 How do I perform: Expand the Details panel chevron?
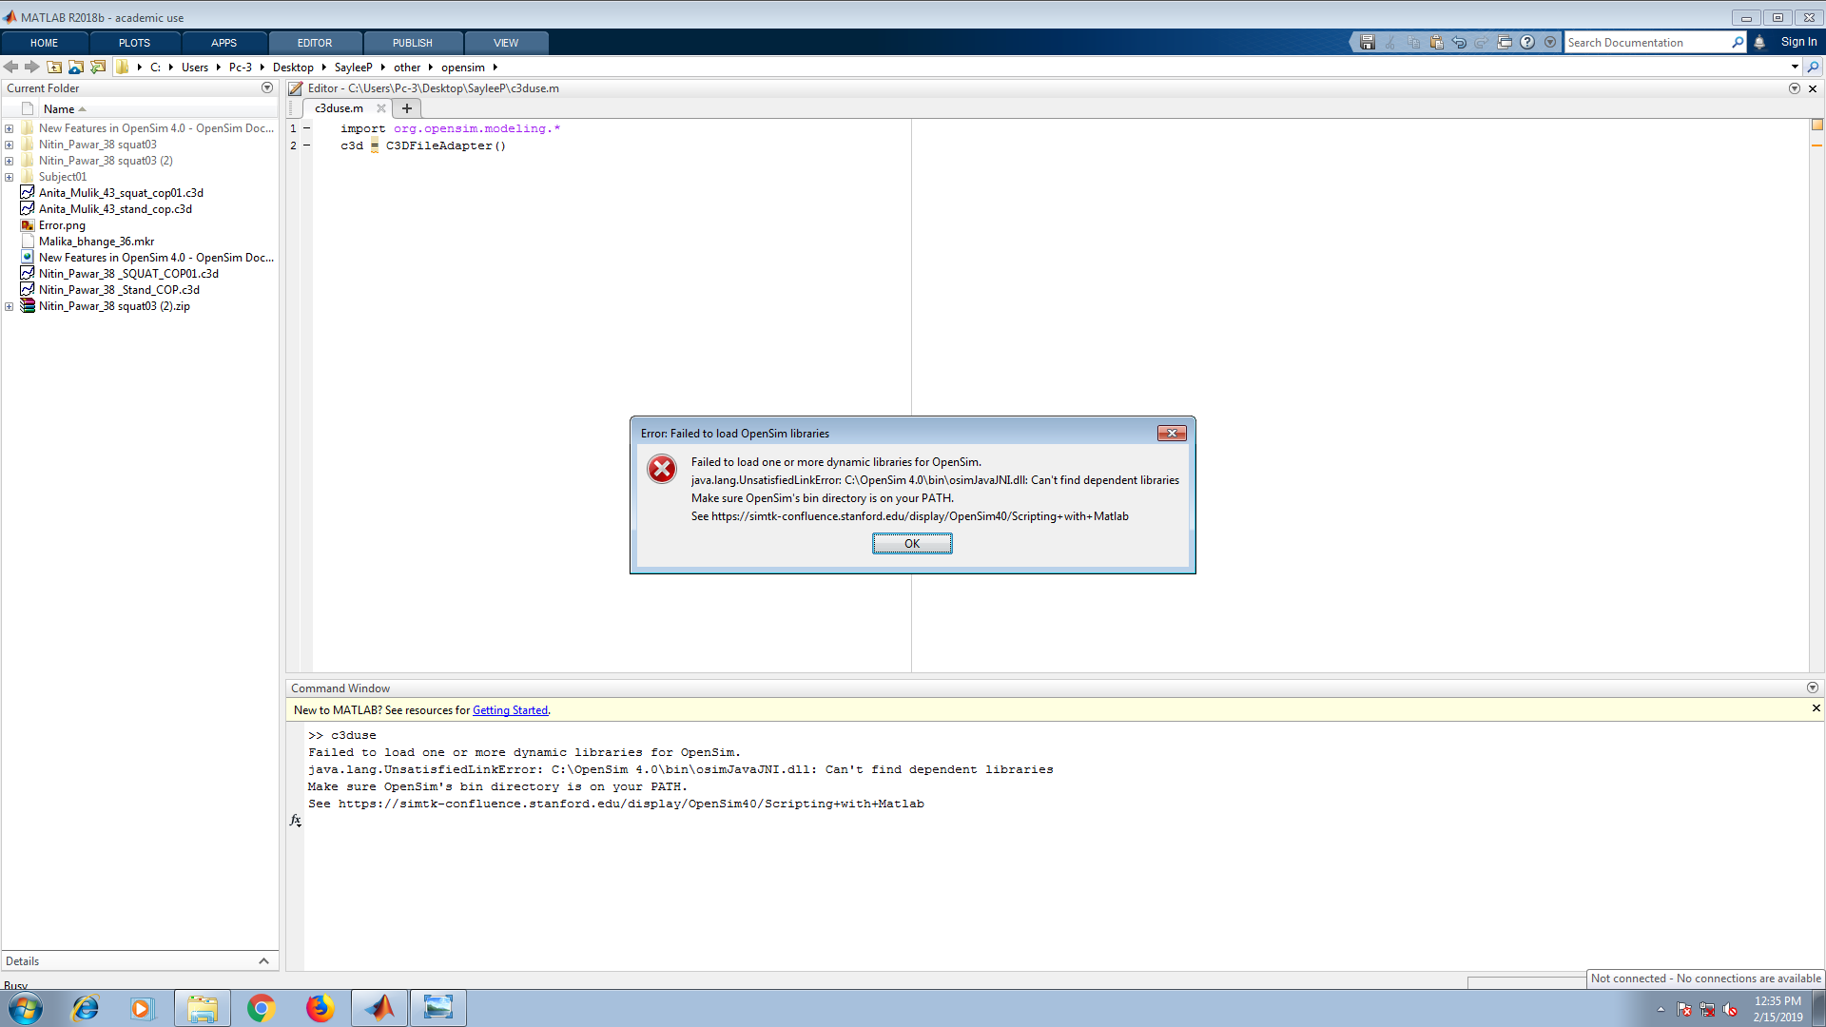tap(263, 961)
